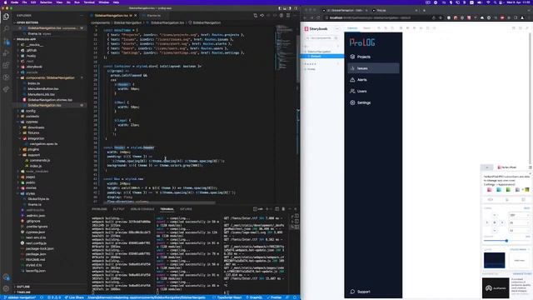Switch to Storybook Canvas tab
The height and width of the screenshot is (300, 533).
(352, 27)
